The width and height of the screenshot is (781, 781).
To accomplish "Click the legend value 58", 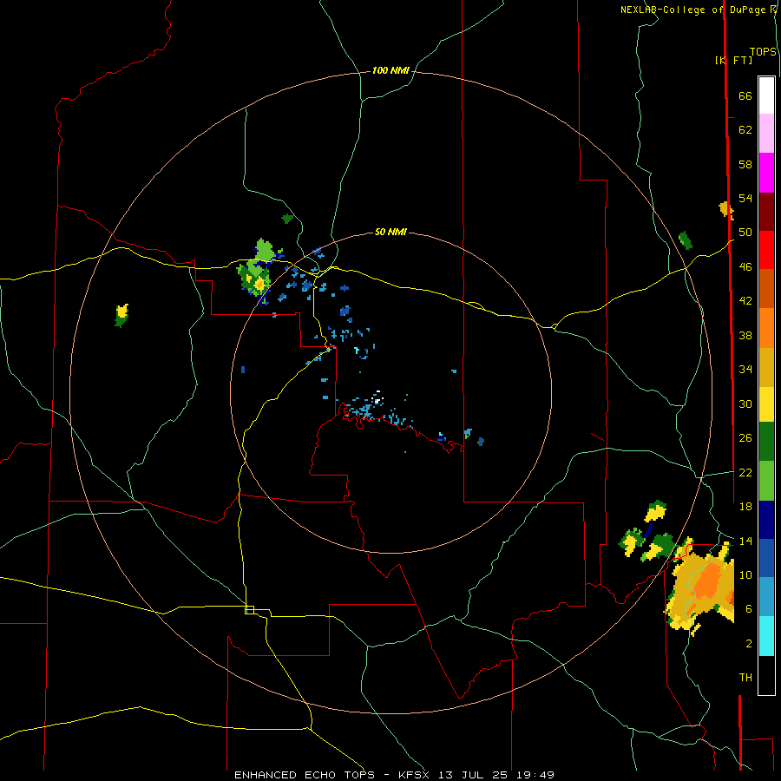I will [x=745, y=164].
